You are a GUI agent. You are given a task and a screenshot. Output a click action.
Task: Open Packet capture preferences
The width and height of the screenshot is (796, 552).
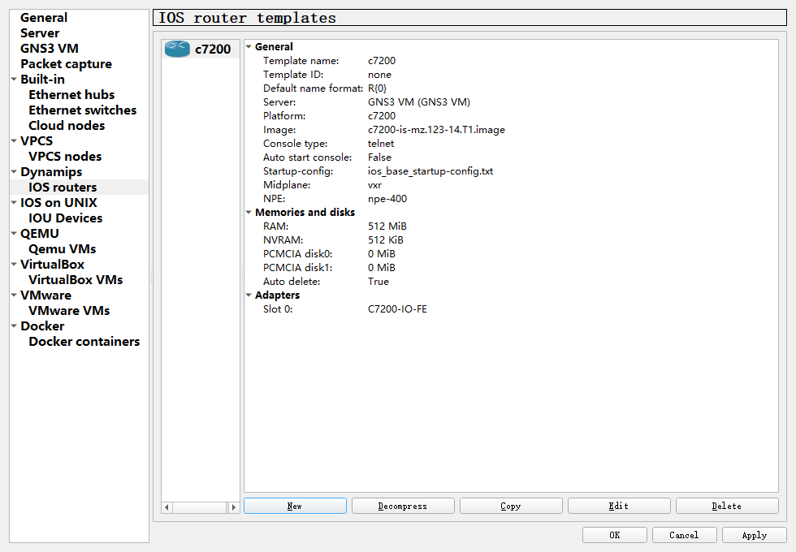point(66,64)
